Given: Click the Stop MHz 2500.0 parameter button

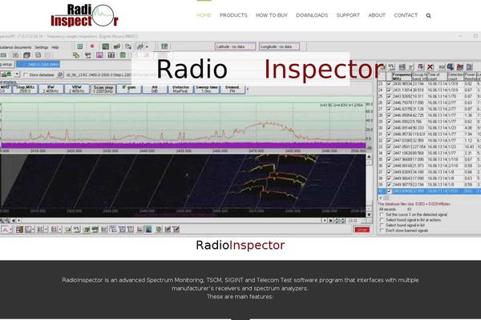Looking at the screenshot, I should 25,89.
